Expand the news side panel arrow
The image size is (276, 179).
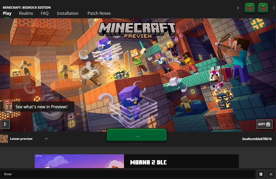[x=5, y=124]
